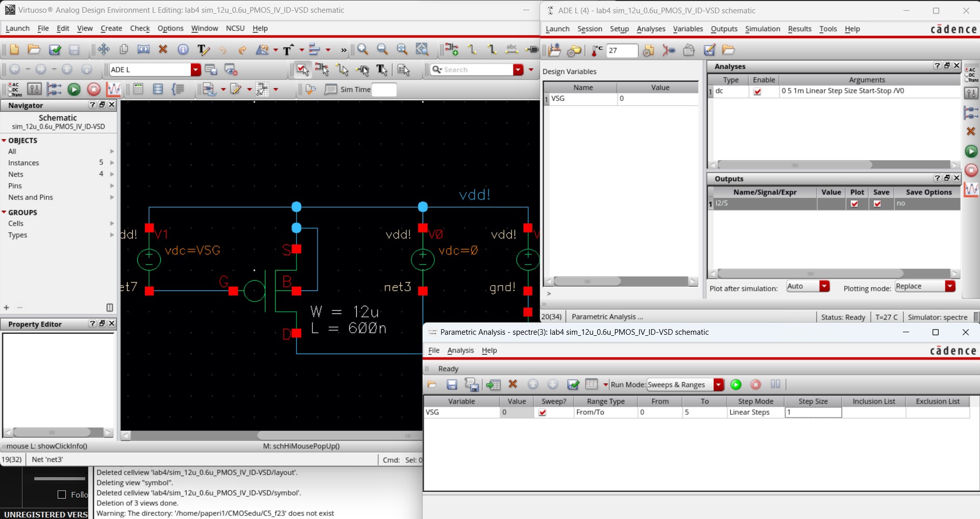980x519 pixels.
Task: Open the Analyses menu in ADE L
Action: tap(651, 29)
